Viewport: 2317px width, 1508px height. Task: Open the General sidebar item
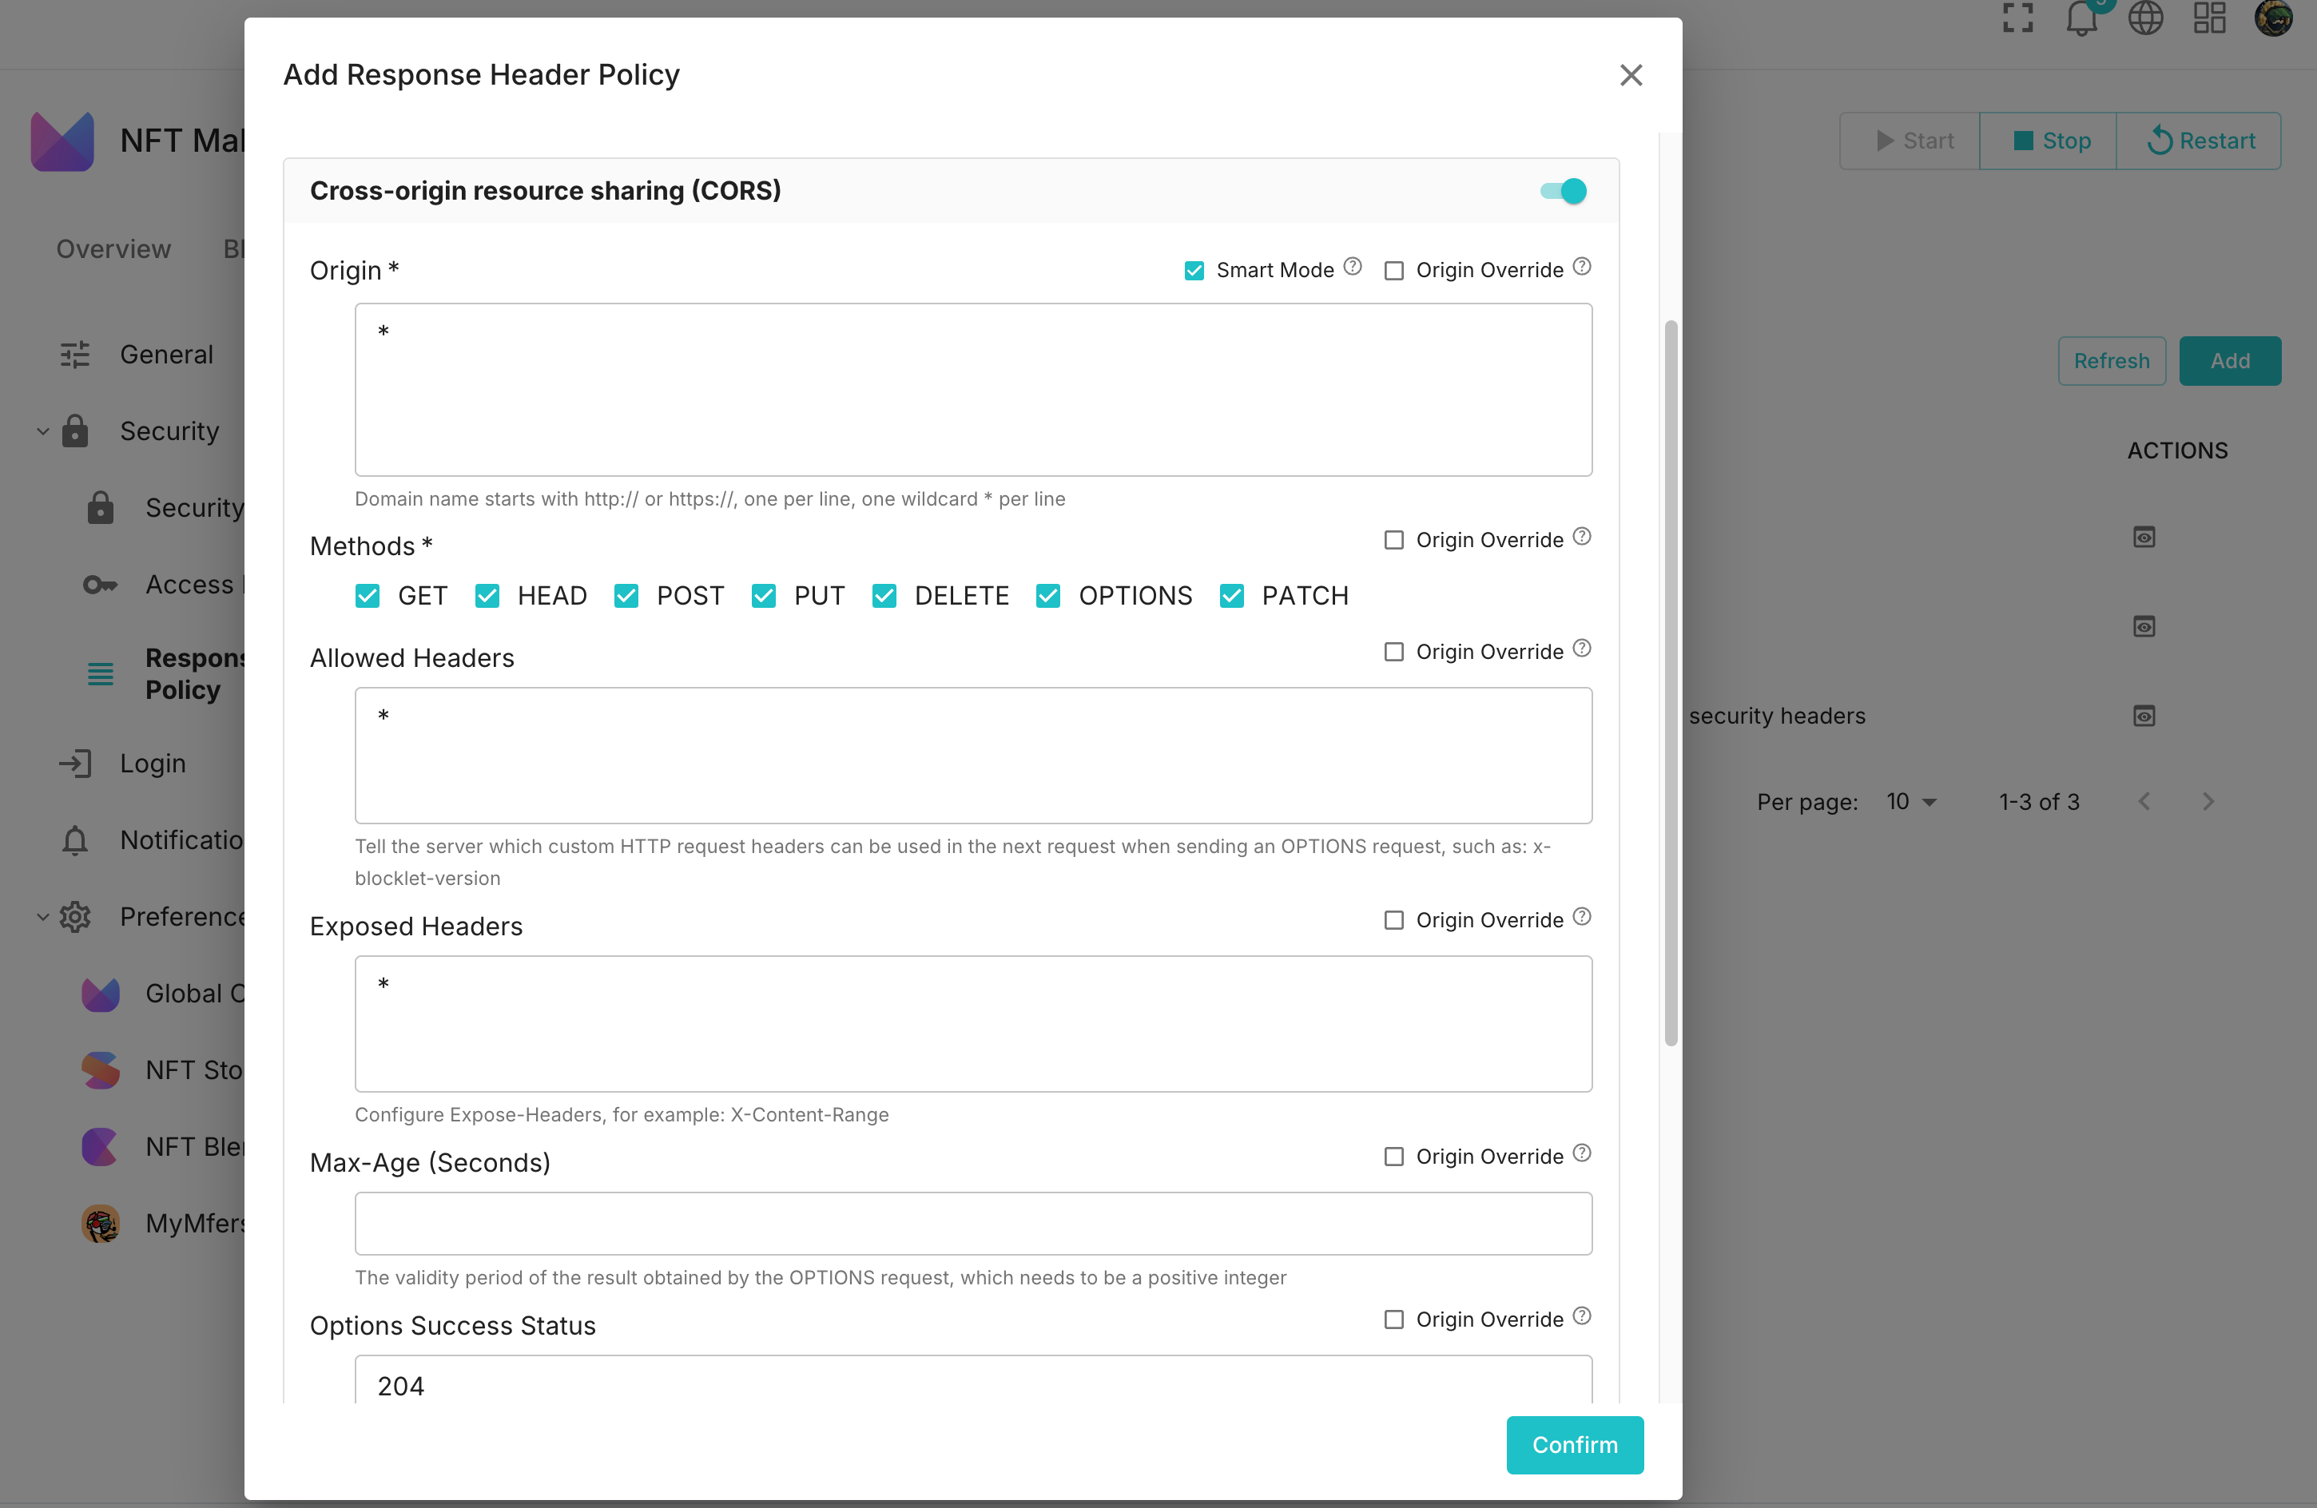(165, 355)
